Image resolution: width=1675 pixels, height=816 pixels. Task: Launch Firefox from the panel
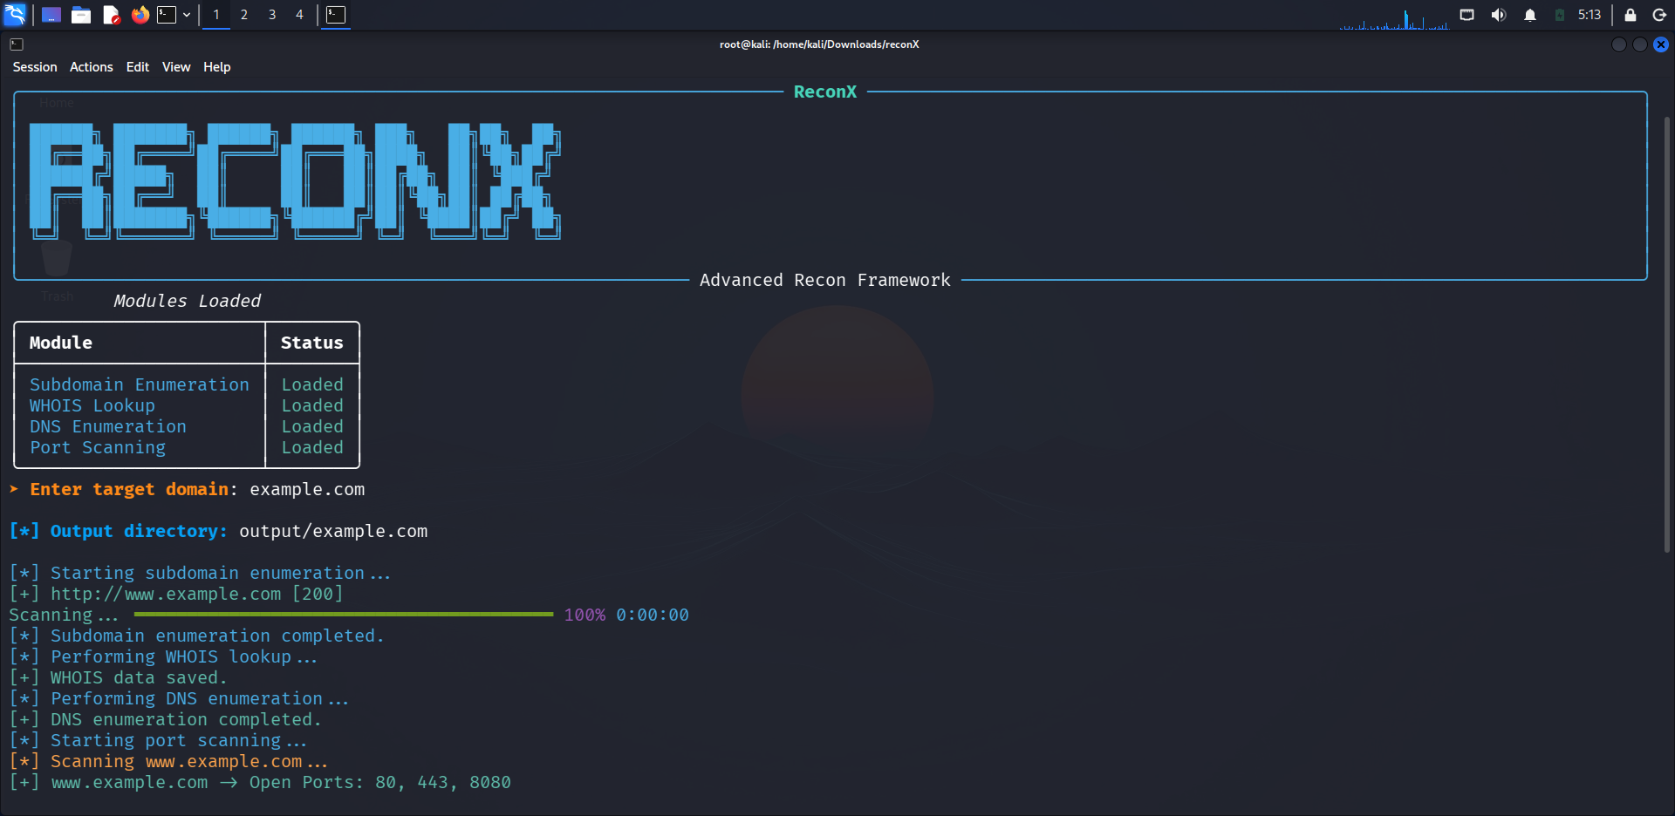tap(140, 15)
